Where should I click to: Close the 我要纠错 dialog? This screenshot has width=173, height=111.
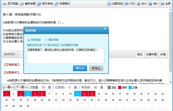coord(105,28)
